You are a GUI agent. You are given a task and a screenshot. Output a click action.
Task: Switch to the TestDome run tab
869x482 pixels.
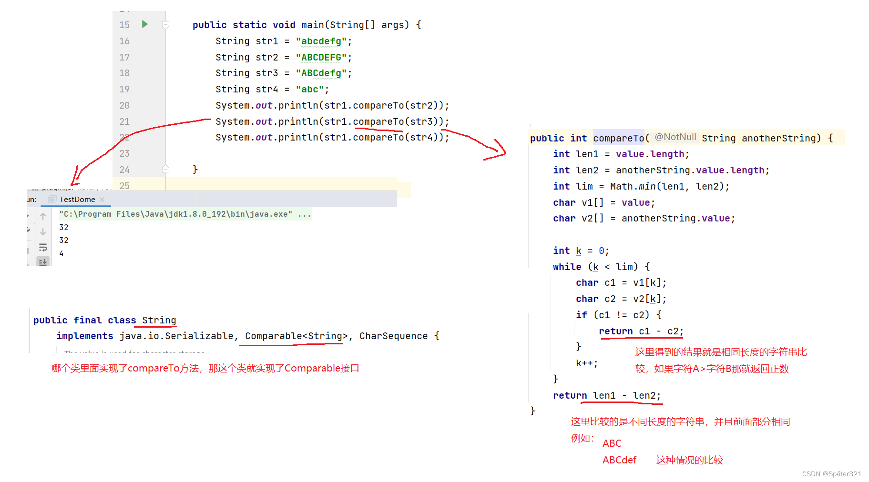pyautogui.click(x=77, y=199)
